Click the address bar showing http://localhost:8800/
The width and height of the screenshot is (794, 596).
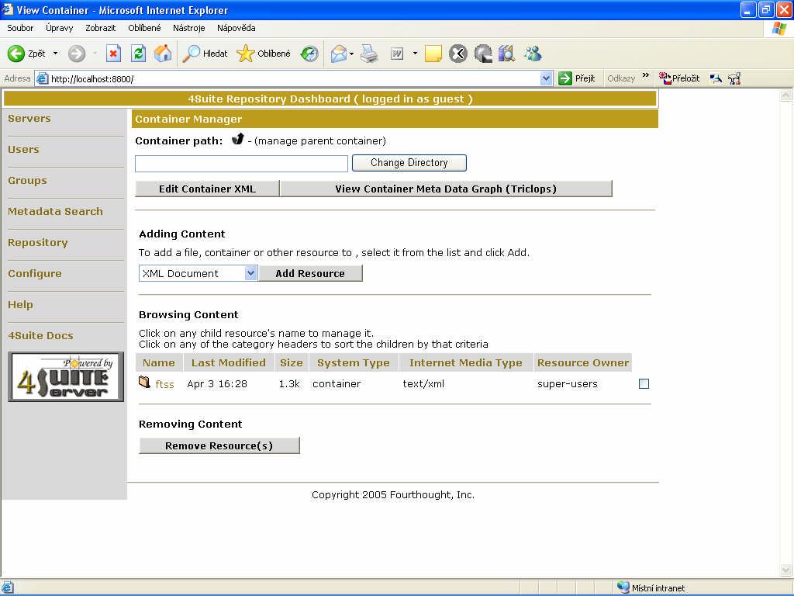pos(294,78)
